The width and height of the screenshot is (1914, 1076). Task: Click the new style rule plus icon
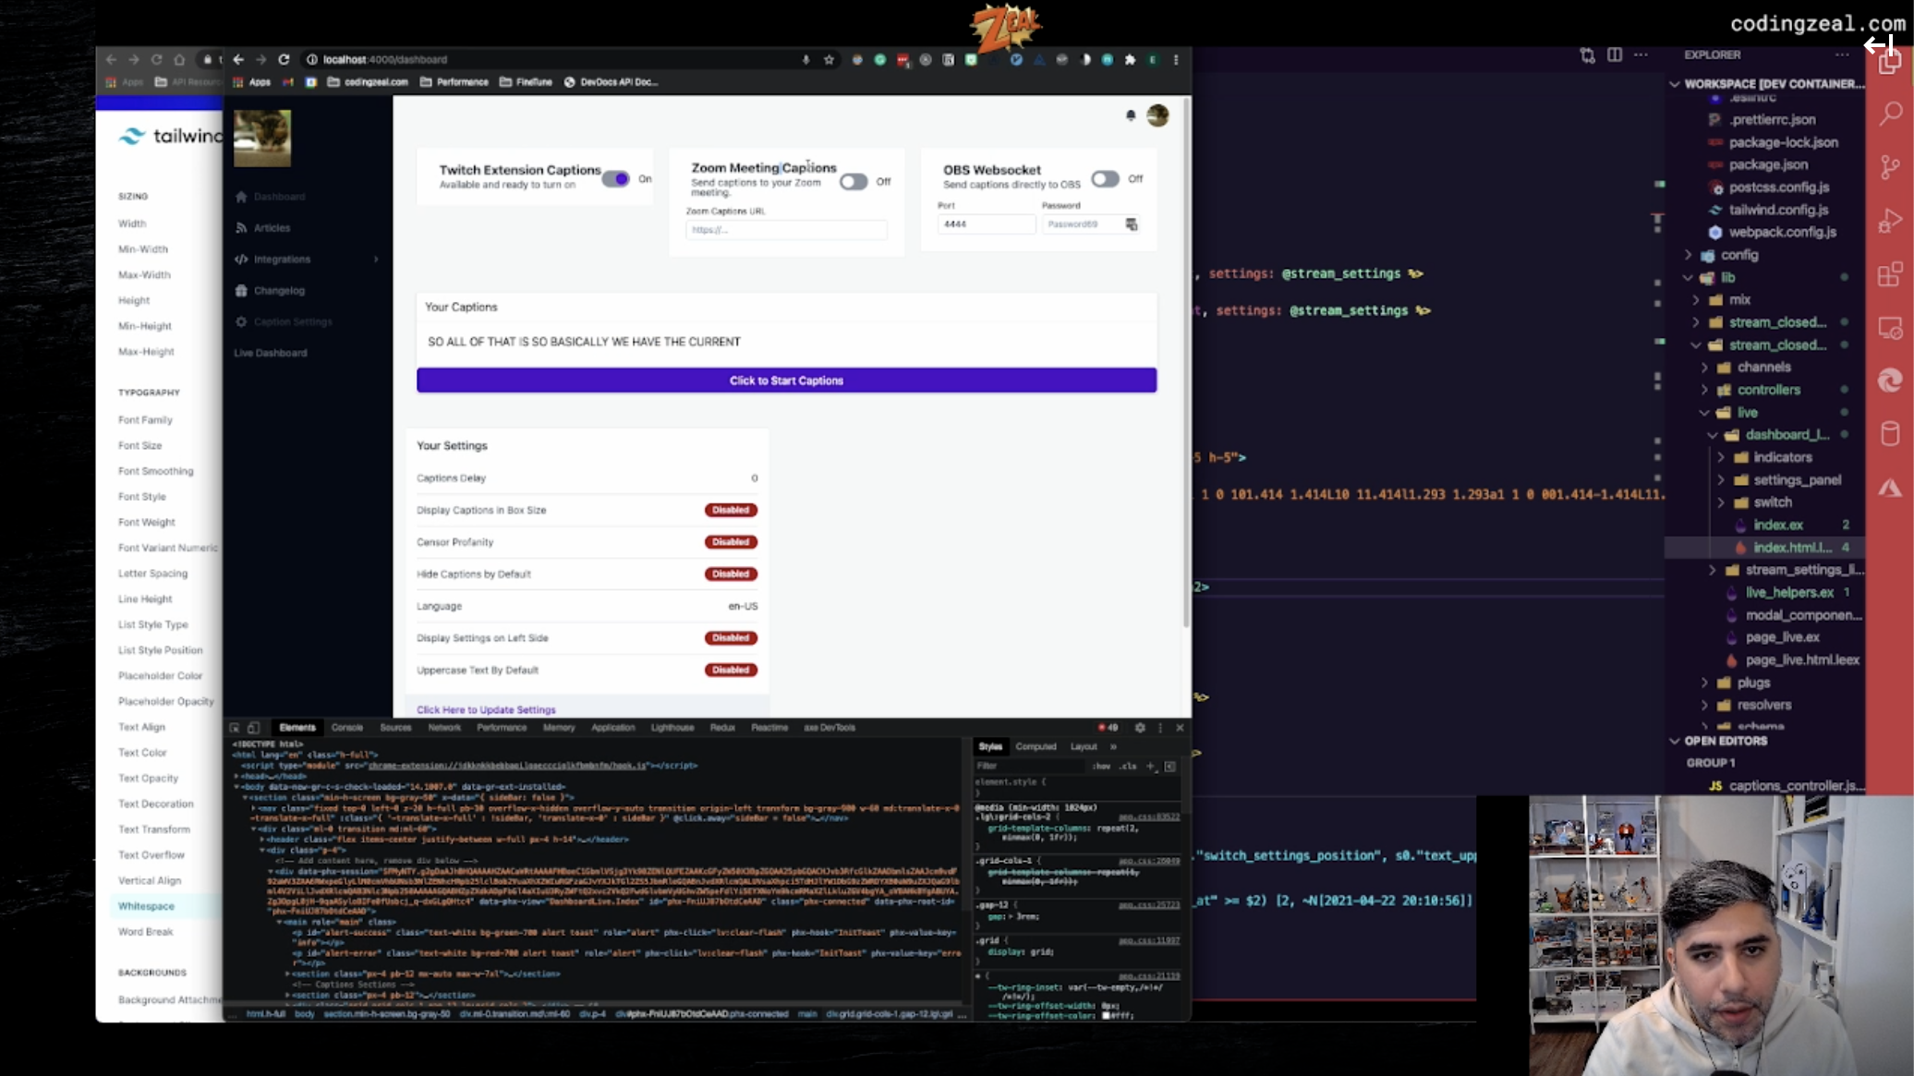[1151, 766]
